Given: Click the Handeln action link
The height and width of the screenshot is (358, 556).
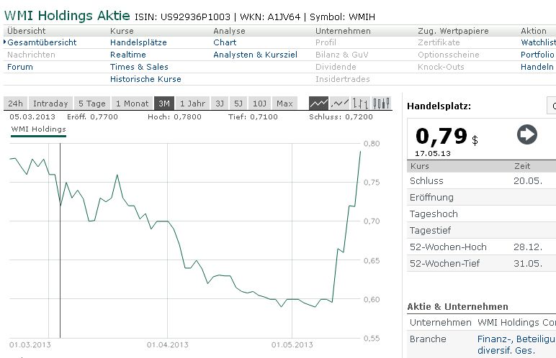Looking at the screenshot, I should point(537,67).
